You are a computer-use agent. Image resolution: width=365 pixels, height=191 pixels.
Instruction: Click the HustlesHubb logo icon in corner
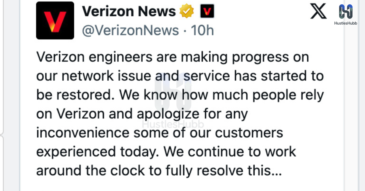click(x=346, y=11)
